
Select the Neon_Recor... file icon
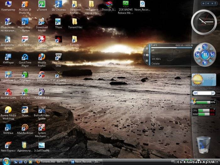(142, 6)
